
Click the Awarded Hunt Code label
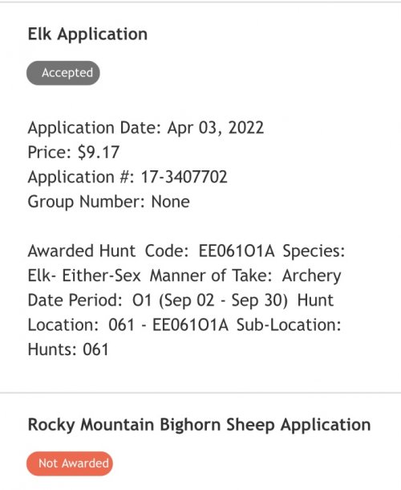click(x=108, y=251)
